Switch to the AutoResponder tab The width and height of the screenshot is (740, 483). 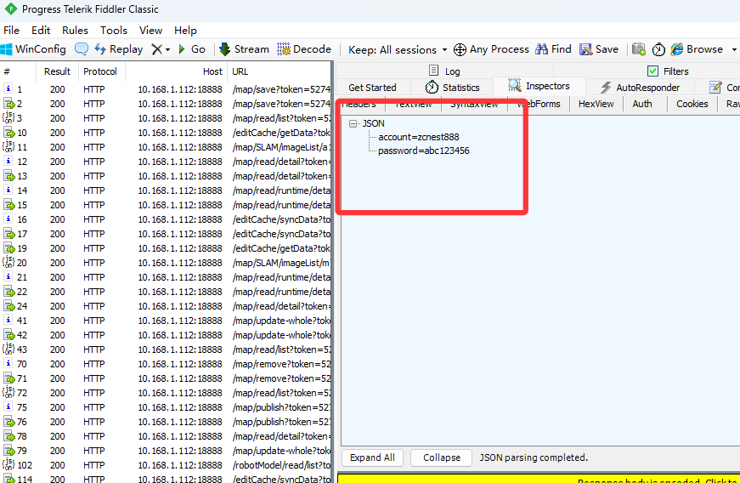(x=640, y=88)
